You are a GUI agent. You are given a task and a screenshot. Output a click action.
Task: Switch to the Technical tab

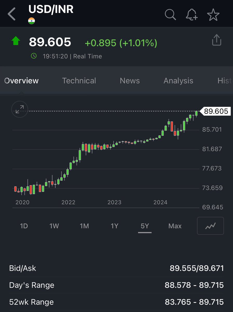click(79, 81)
